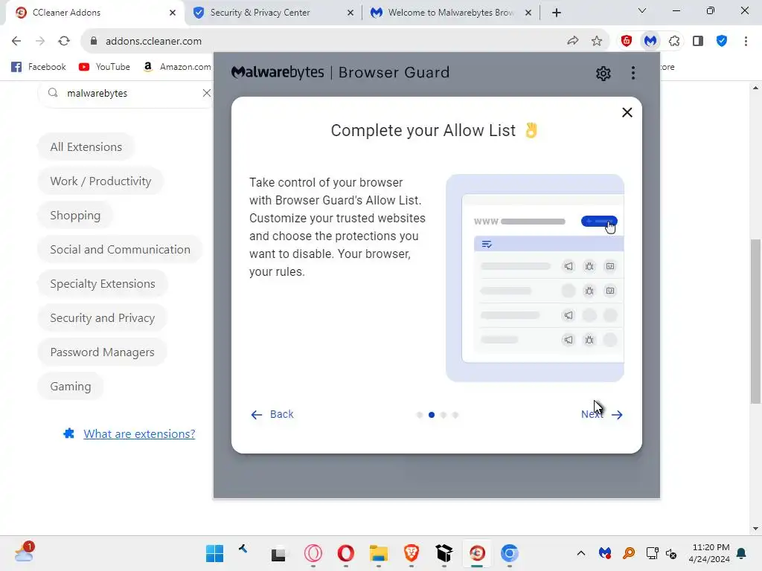Close Security & Privacy Center tab
Viewport: 762px width, 571px height.
tap(350, 13)
